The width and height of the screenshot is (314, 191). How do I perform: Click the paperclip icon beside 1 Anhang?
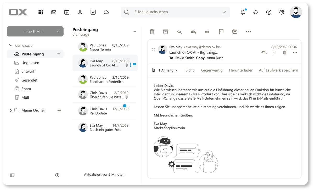[154, 70]
